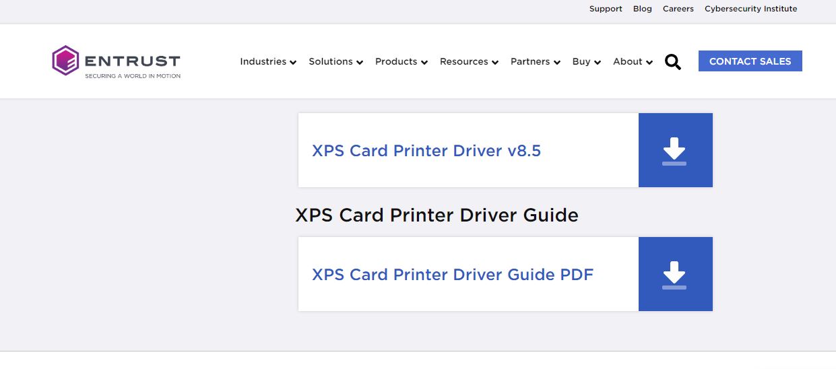This screenshot has width=836, height=369.
Task: Open the Products dropdown
Action: pyautogui.click(x=401, y=61)
